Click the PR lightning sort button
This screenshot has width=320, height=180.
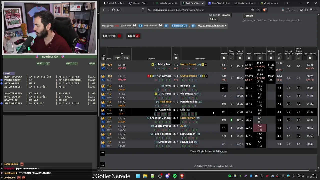click(126, 58)
